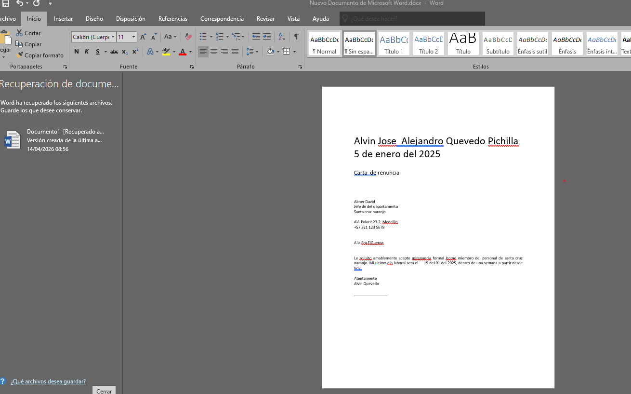Justify the paragraph text
Viewport: 631px width, 394px height.
coord(235,52)
